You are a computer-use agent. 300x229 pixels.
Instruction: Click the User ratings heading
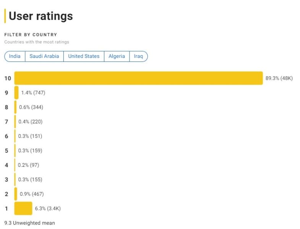pos(41,16)
